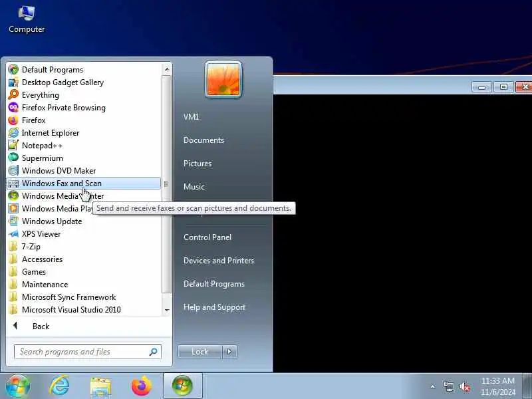
Task: Open Windows Update icon
Action: click(x=13, y=221)
